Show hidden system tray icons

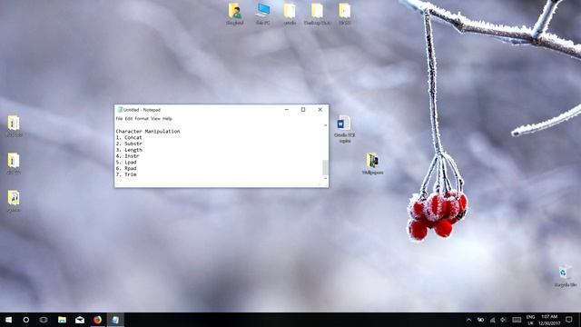tap(468, 320)
